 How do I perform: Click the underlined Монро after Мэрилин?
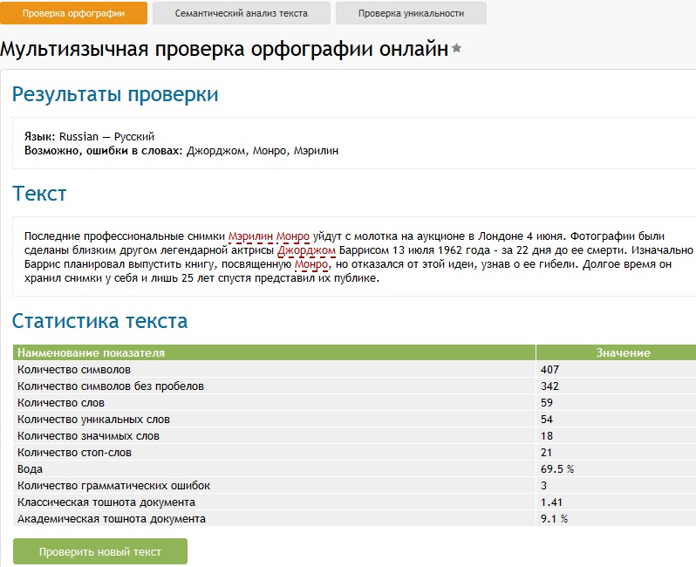coord(293,236)
